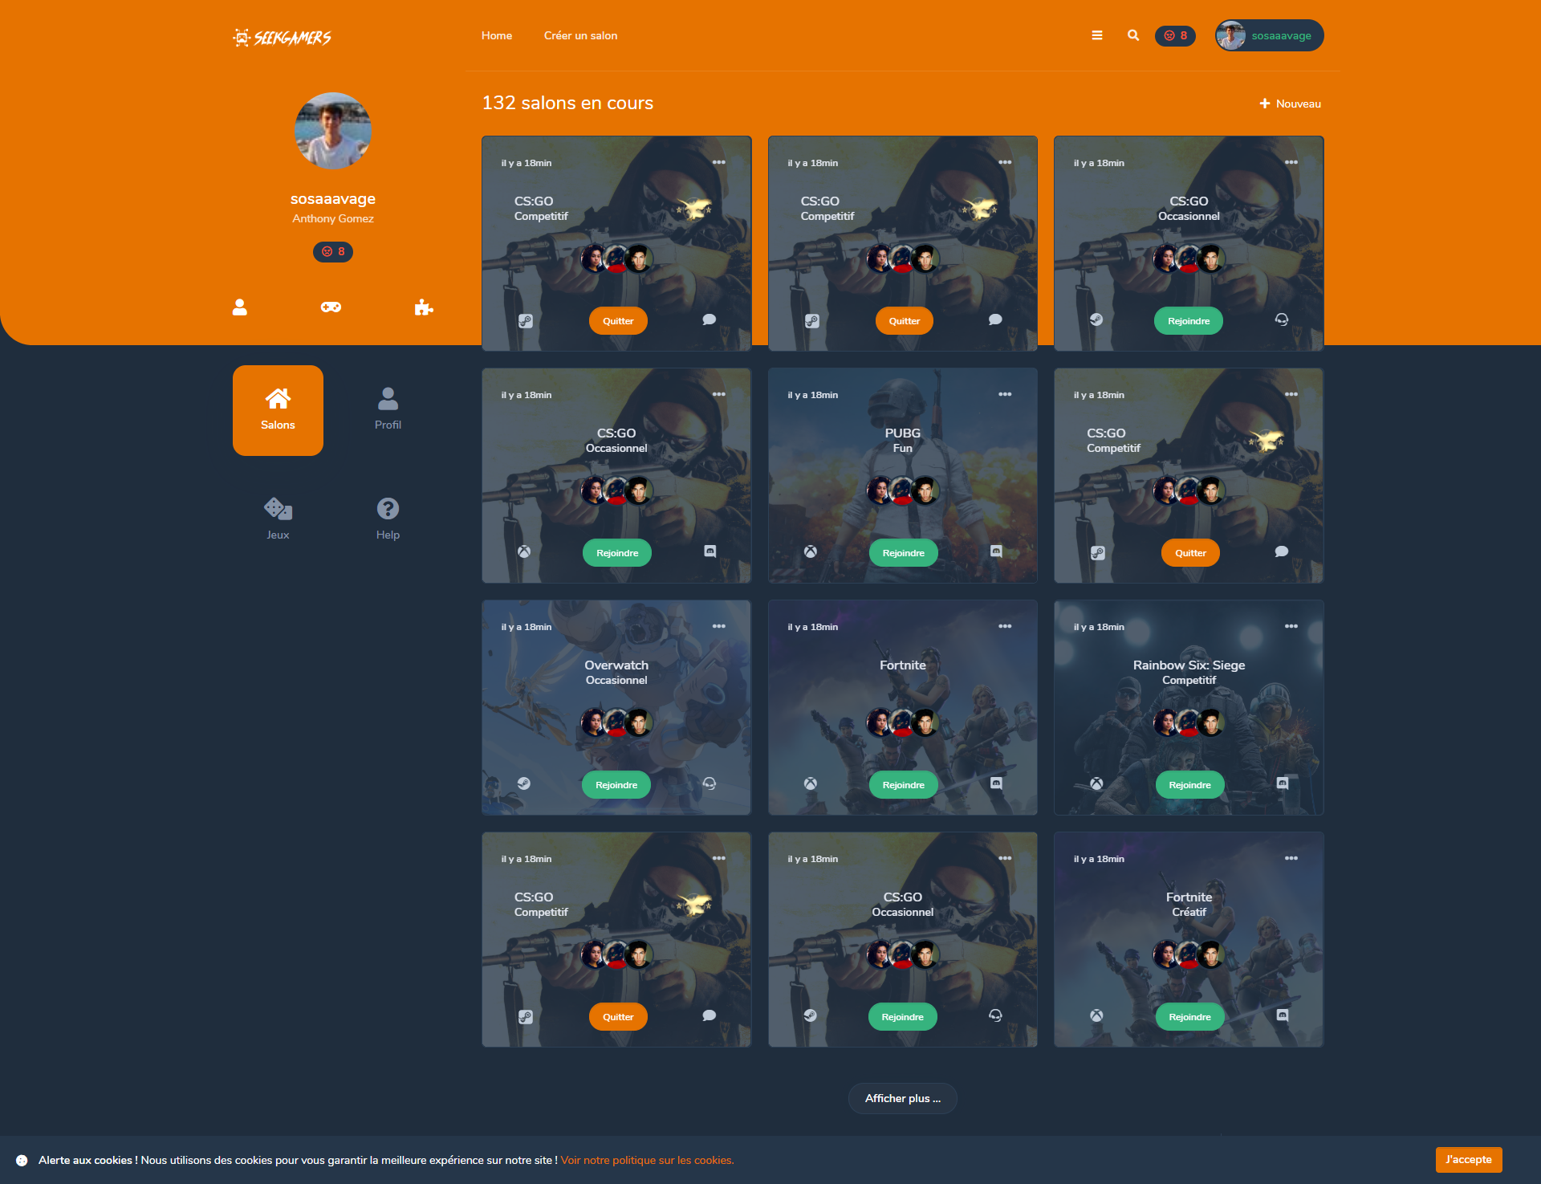Join the Fortnite Créatif salon
1541x1184 pixels.
coord(1189,1017)
